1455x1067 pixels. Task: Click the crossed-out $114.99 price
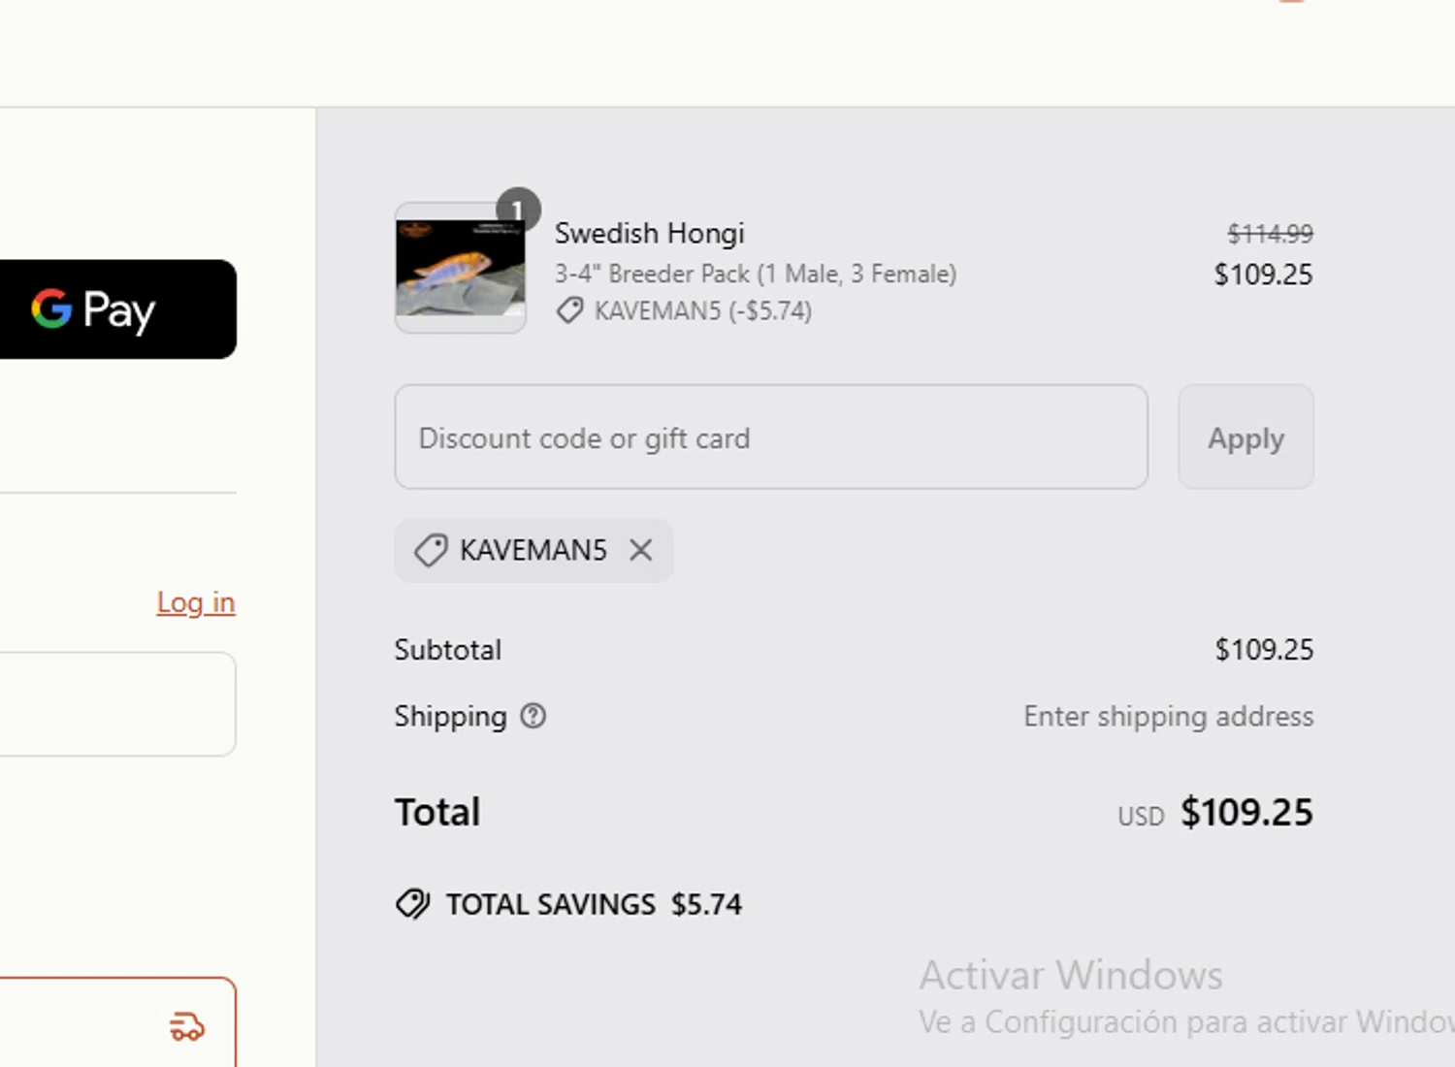pyautogui.click(x=1270, y=233)
